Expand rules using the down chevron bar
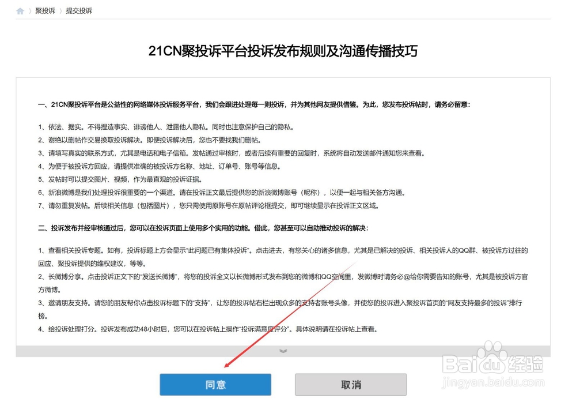The height and width of the screenshot is (402, 576). point(283,351)
